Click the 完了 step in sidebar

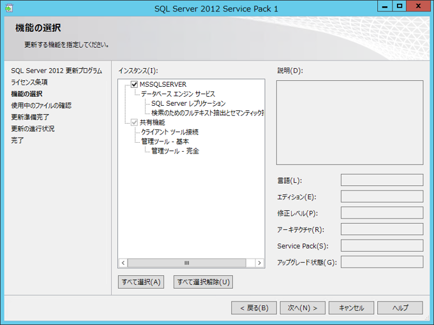[x=17, y=140]
